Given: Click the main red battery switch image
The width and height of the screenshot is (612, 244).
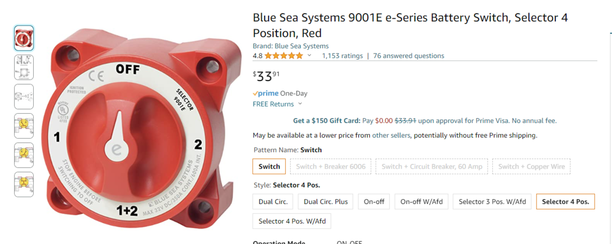Looking at the screenshot, I should pyautogui.click(x=138, y=135).
